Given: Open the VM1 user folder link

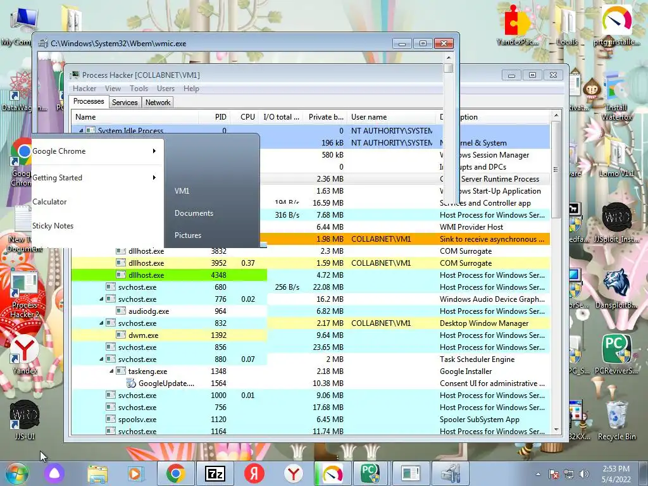Looking at the screenshot, I should [182, 191].
